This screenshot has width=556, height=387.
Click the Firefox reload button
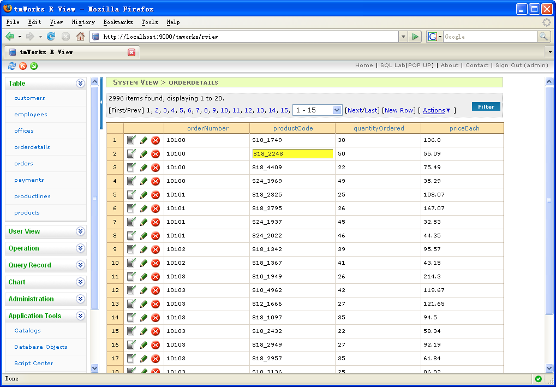tap(51, 37)
